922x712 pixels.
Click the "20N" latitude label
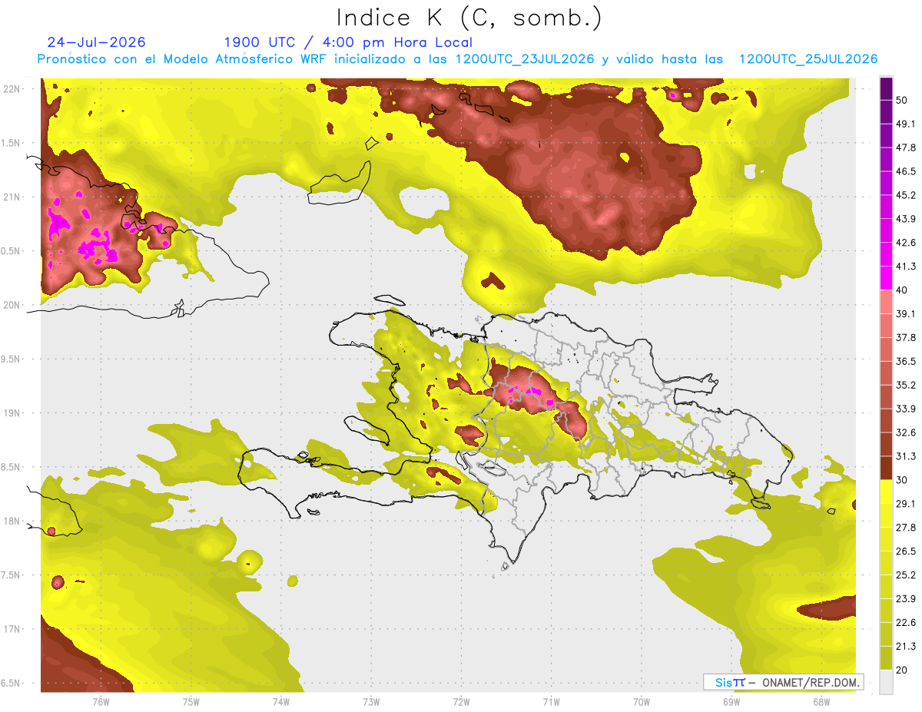click(12, 305)
